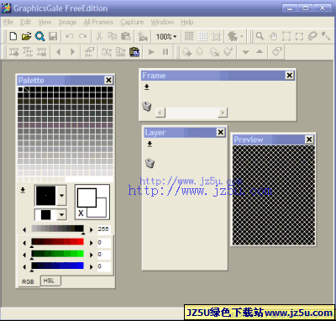This screenshot has height=321, width=336.
Task: Open the Image menu
Action: click(67, 22)
